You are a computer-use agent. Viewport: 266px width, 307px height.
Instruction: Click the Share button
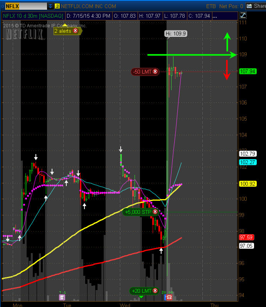pos(256,6)
